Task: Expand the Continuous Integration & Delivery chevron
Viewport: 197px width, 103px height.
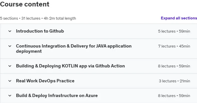Action: [x=10, y=46]
